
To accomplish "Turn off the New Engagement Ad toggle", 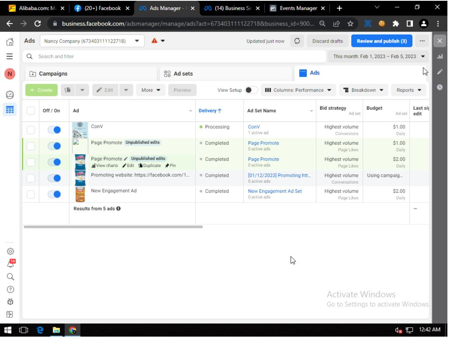I will 54,195.
